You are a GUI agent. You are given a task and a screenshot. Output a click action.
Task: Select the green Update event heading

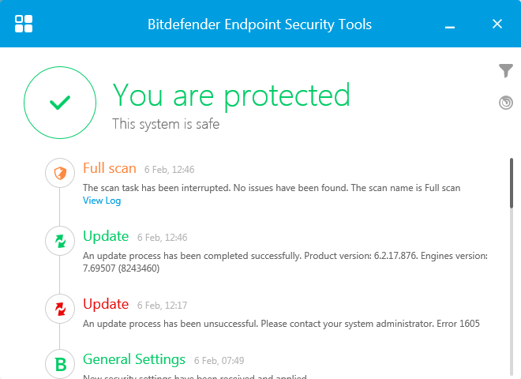coord(106,236)
